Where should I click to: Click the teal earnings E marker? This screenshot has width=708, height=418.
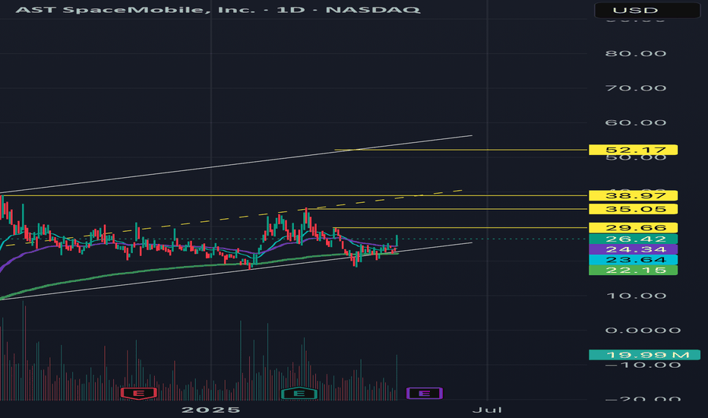coord(299,393)
